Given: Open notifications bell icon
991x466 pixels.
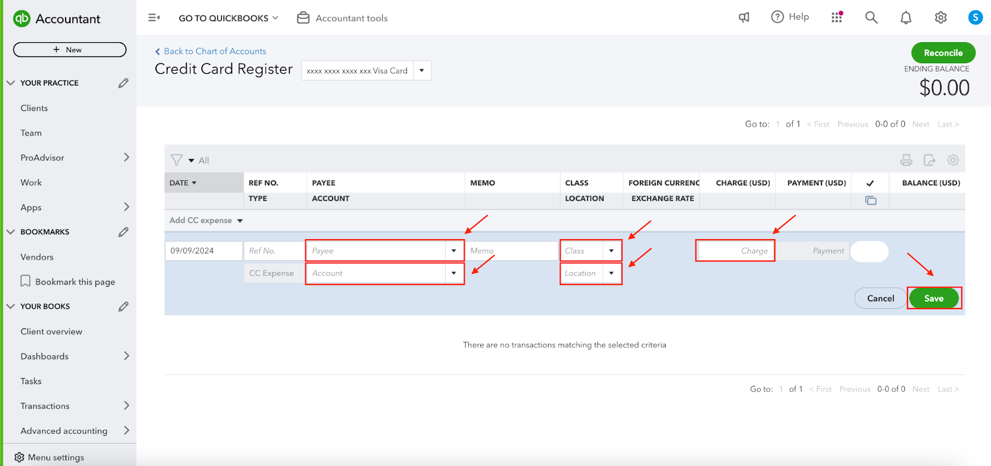Looking at the screenshot, I should pyautogui.click(x=906, y=17).
